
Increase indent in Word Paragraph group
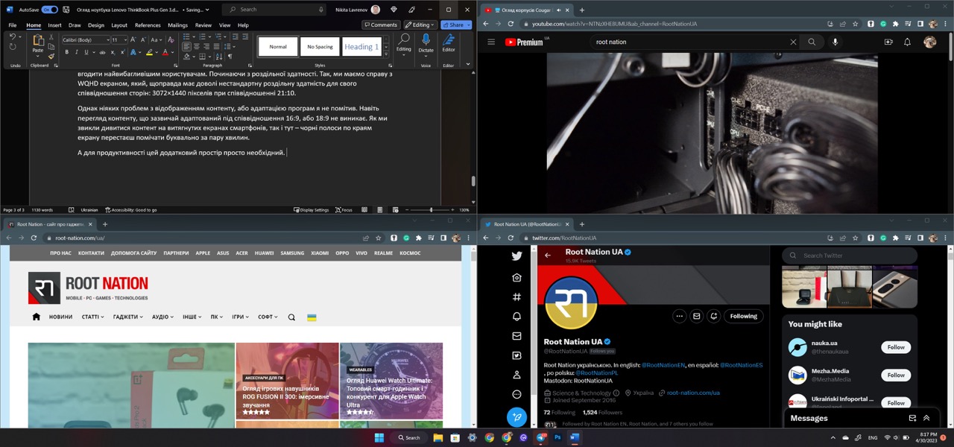[x=244, y=37]
